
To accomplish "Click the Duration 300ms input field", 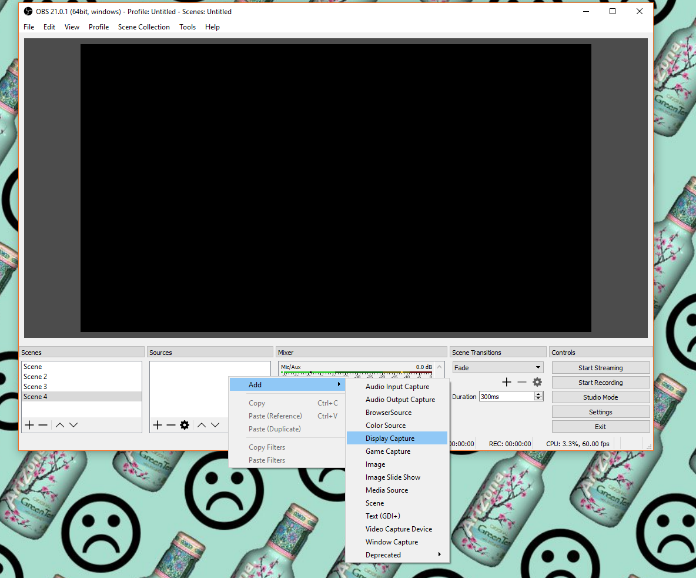I will (x=507, y=397).
